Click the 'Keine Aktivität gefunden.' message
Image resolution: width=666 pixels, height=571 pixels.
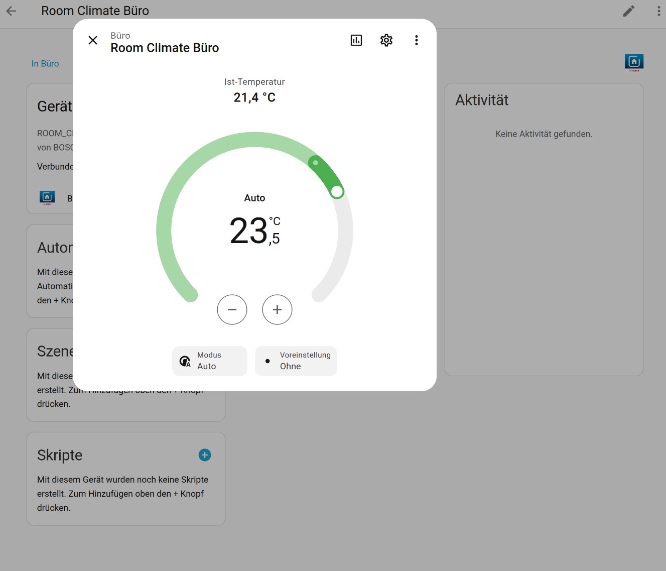(x=544, y=134)
